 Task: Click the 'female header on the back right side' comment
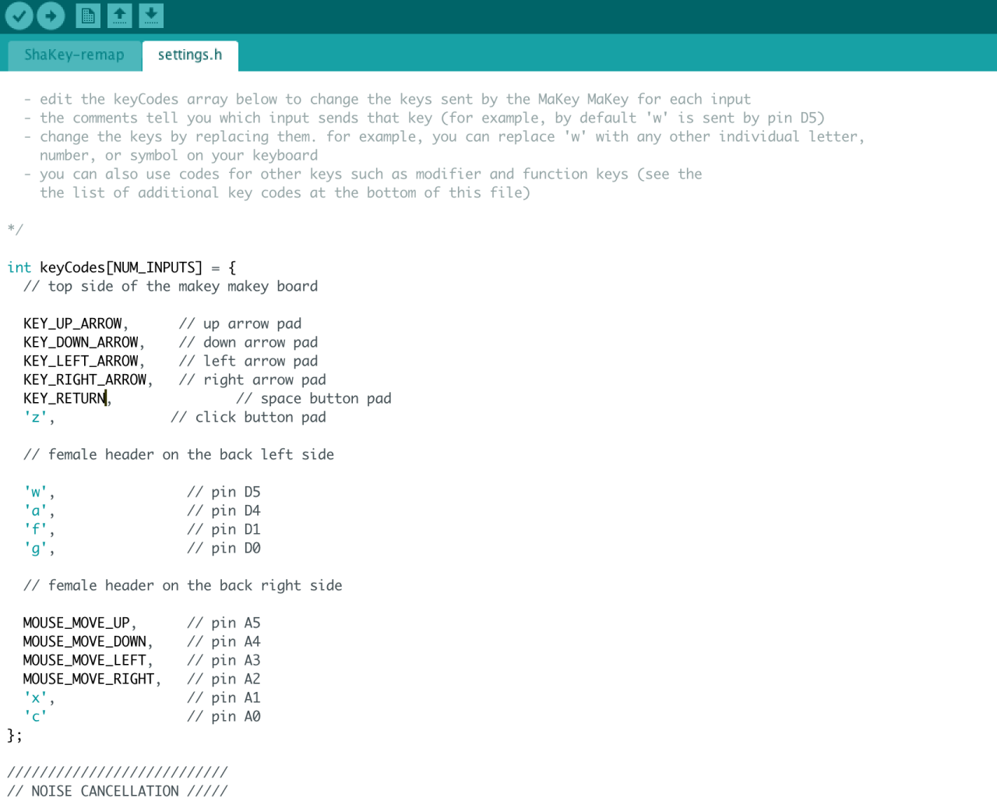(182, 585)
